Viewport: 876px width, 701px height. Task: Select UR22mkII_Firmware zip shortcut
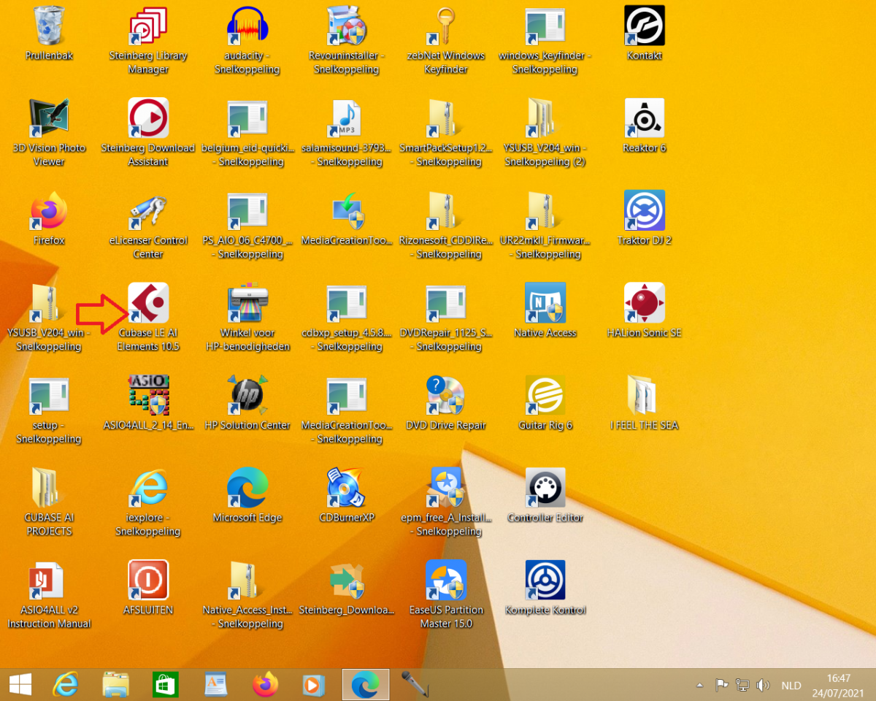pyautogui.click(x=545, y=210)
